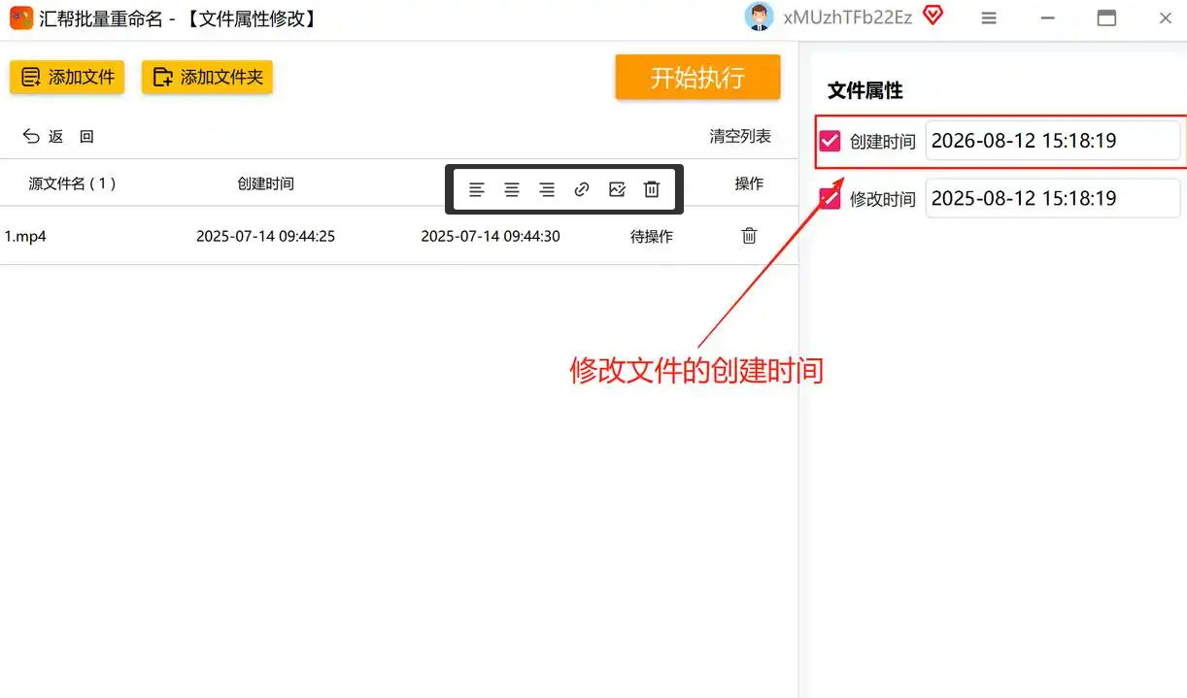Click the trash icon in floating toolbar
Viewport: 1187px width, 698px height.
coord(652,189)
